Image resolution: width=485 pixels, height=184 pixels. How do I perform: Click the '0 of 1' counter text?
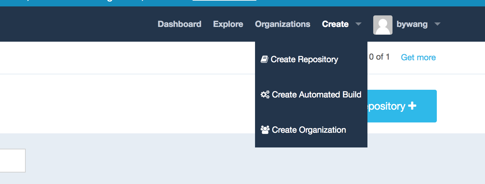point(379,57)
